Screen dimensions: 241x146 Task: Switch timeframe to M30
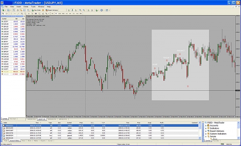(63, 13)
